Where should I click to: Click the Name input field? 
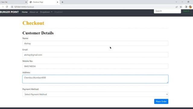tap(95, 43)
